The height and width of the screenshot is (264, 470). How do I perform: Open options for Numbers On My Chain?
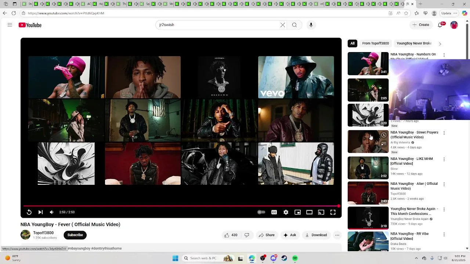coord(444,55)
